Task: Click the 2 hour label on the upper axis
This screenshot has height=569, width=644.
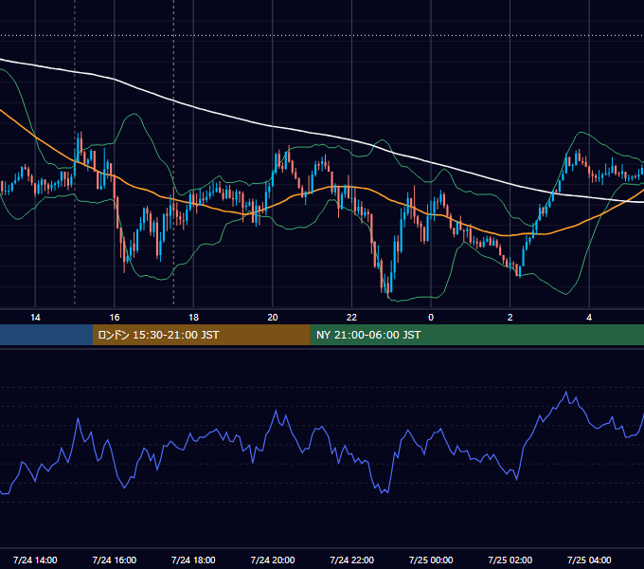Action: coord(510,318)
